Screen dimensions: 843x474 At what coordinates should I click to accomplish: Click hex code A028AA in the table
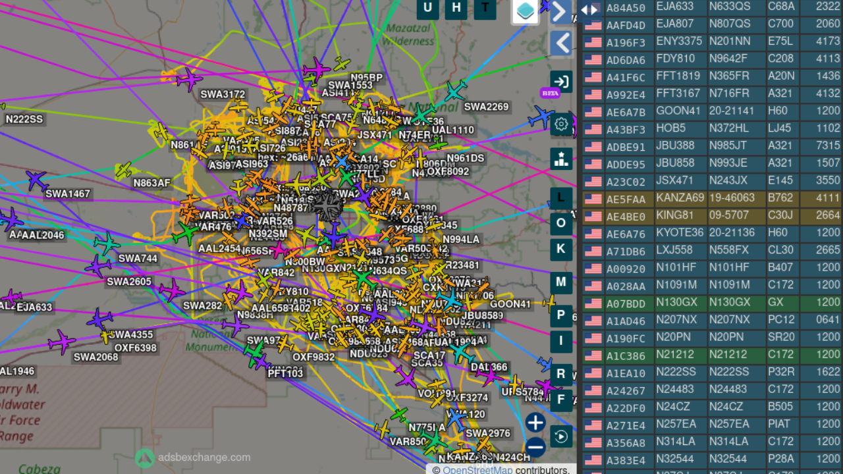626,286
